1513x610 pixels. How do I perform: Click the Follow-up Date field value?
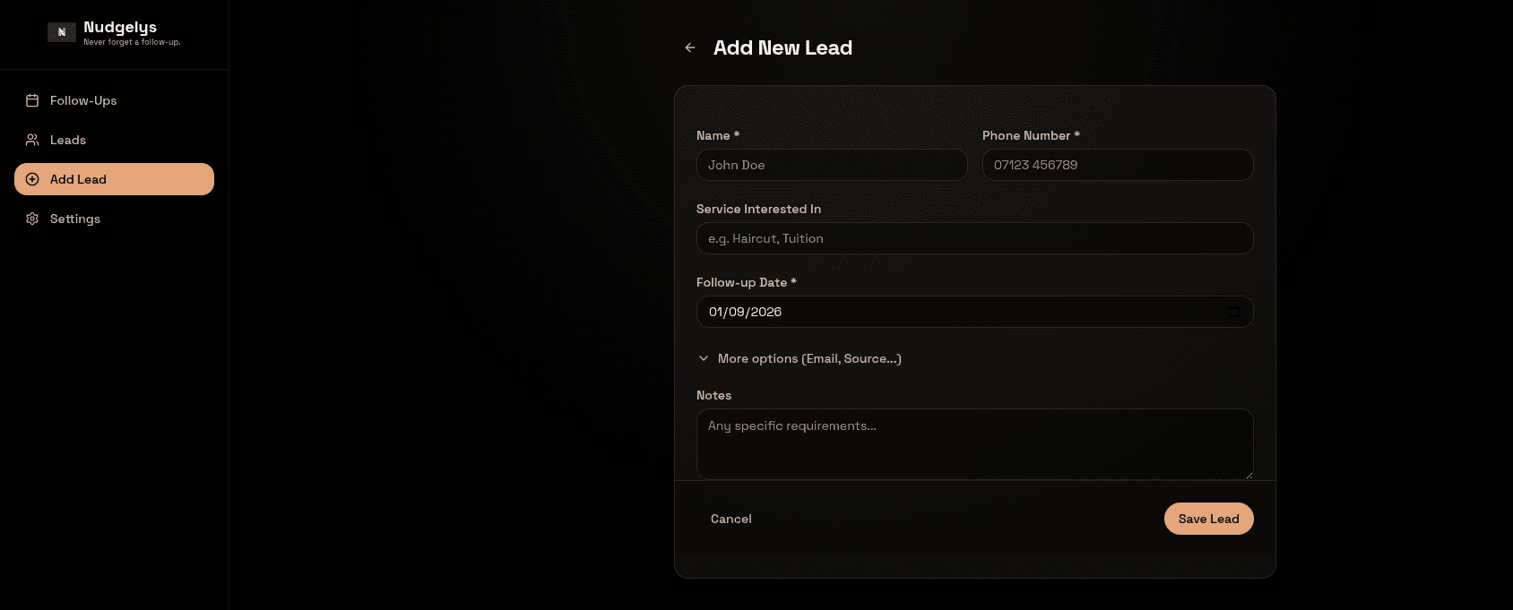(x=746, y=312)
